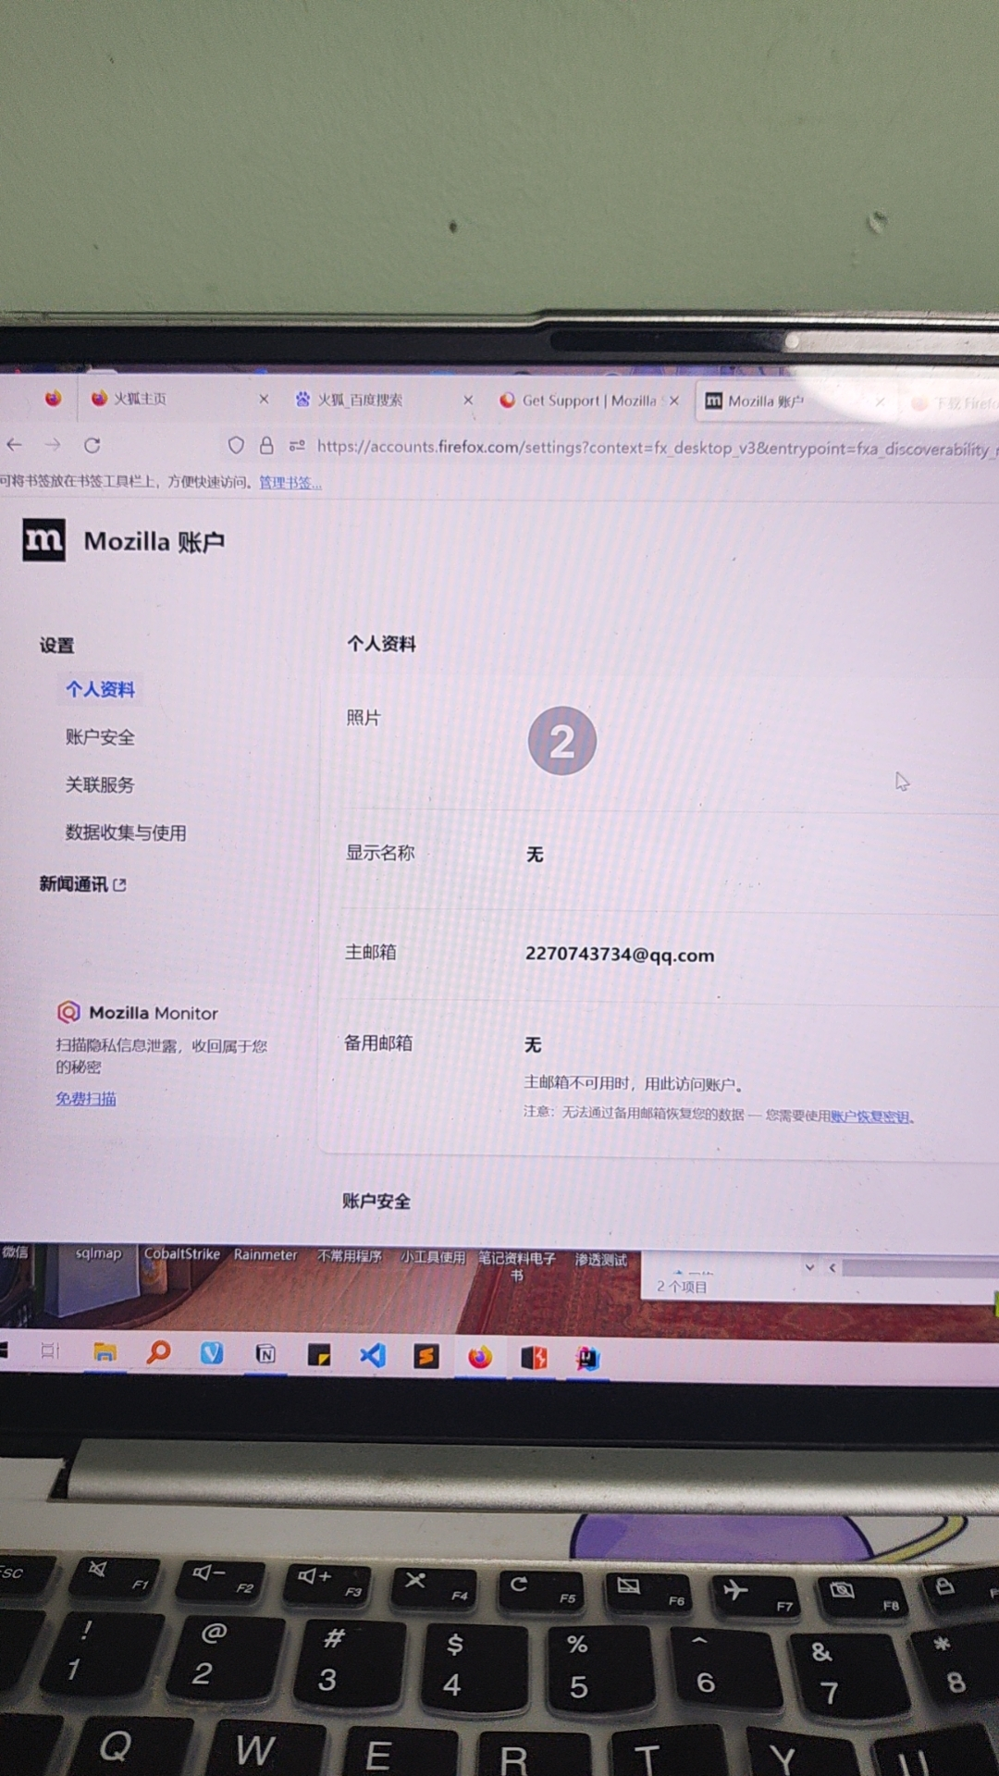Open the CobaltStrike desktop shortcut
Screen dimensions: 999x1776
point(182,1254)
